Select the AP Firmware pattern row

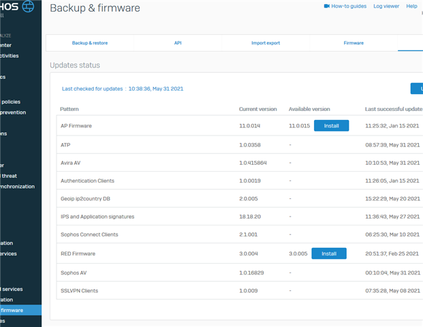(240, 126)
